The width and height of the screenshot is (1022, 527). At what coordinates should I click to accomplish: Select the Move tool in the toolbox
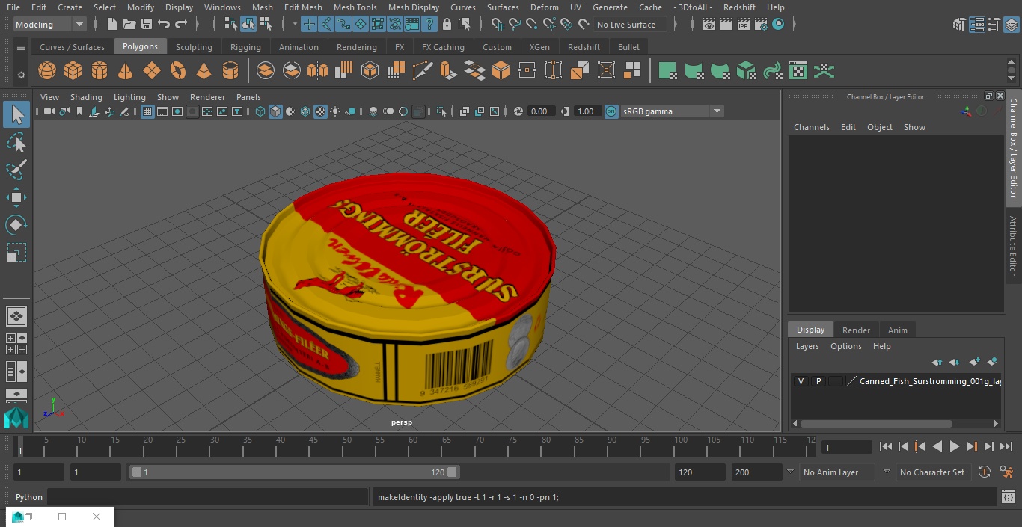coord(16,197)
